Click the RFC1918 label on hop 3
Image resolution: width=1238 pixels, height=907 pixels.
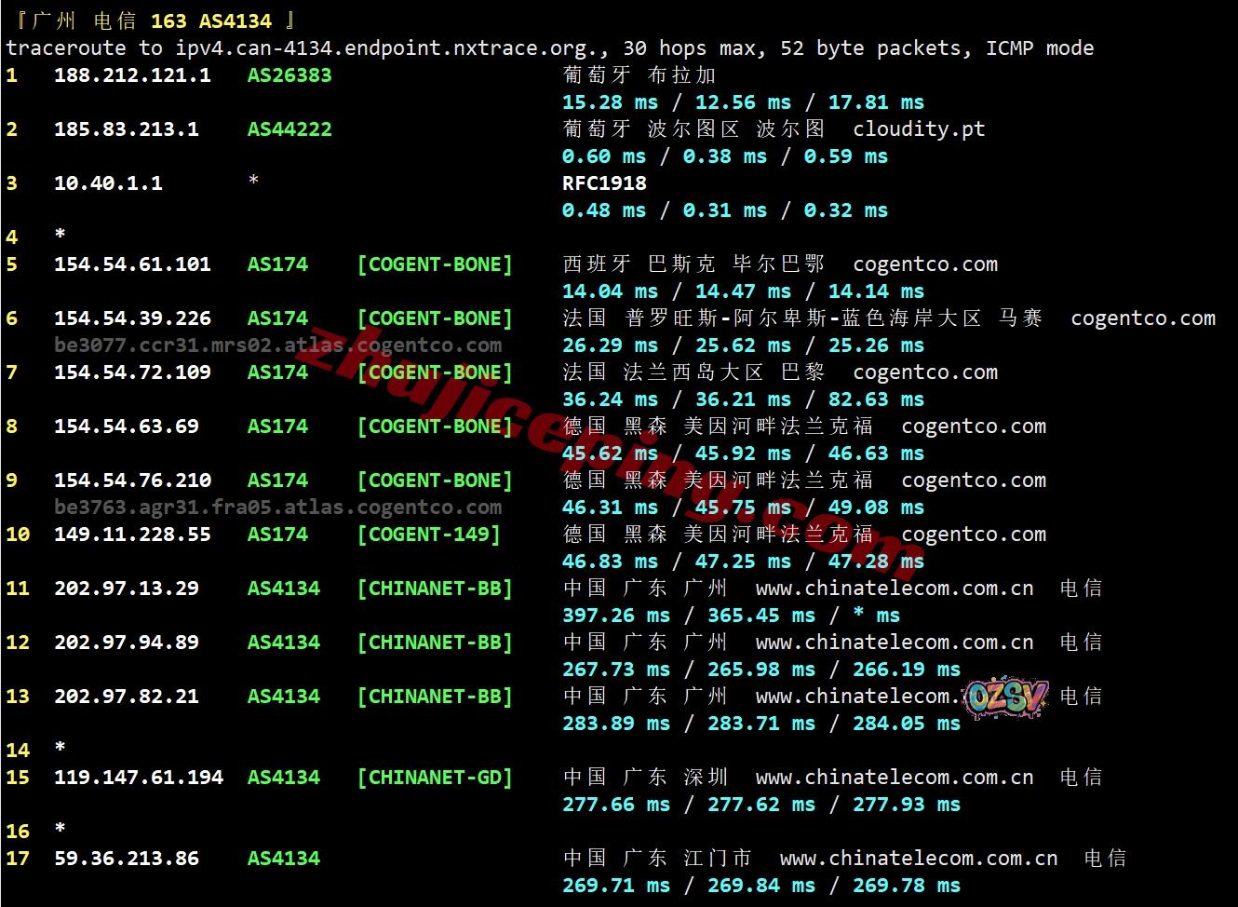[603, 183]
